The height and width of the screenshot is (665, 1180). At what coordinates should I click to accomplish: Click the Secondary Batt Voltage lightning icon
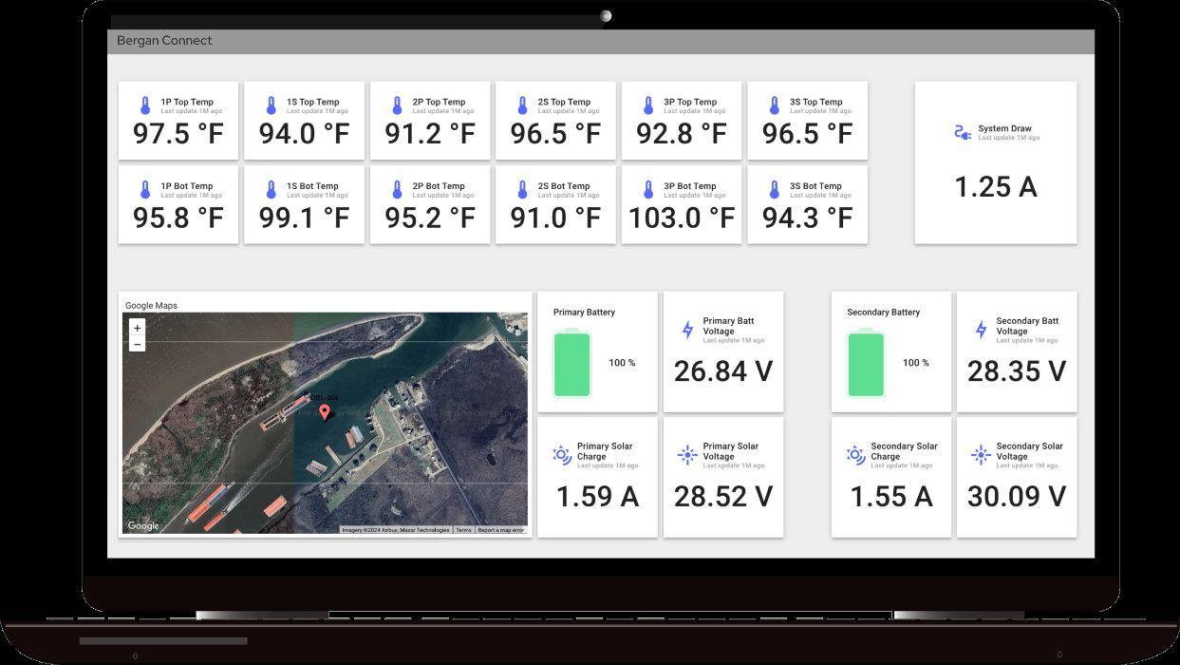tap(981, 330)
